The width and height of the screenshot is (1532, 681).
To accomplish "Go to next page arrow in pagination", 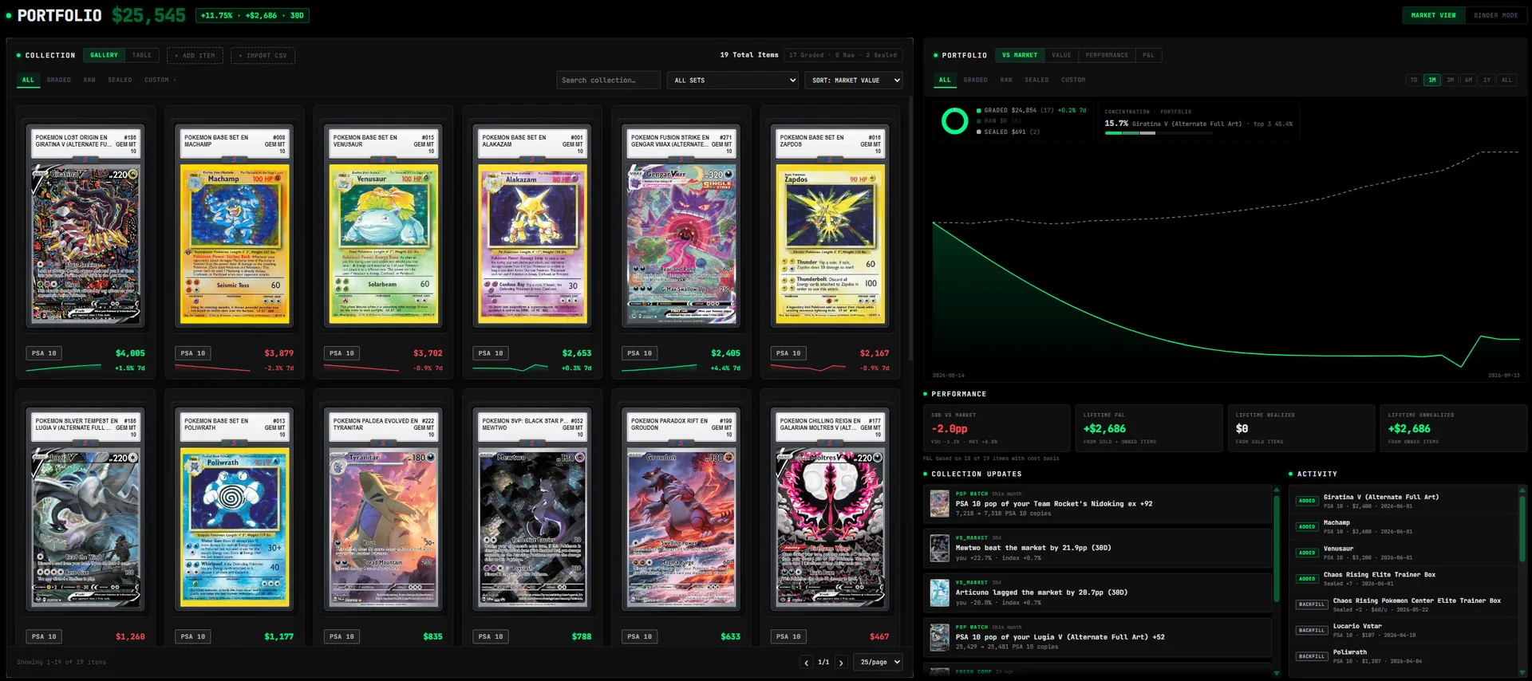I will point(840,662).
